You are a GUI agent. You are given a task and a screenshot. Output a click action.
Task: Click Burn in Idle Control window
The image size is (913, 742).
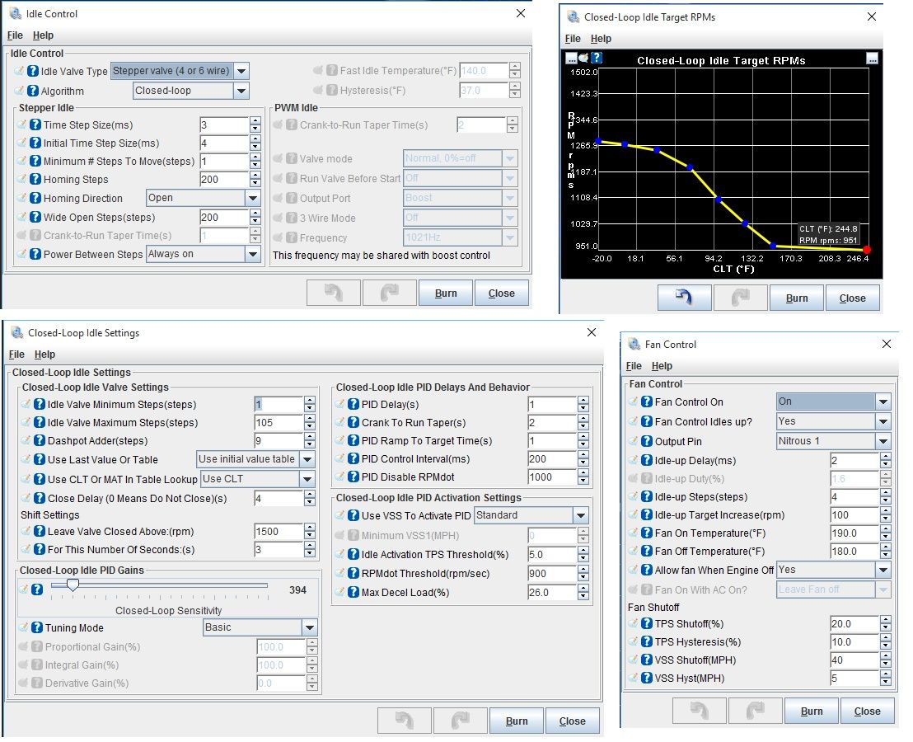click(446, 293)
